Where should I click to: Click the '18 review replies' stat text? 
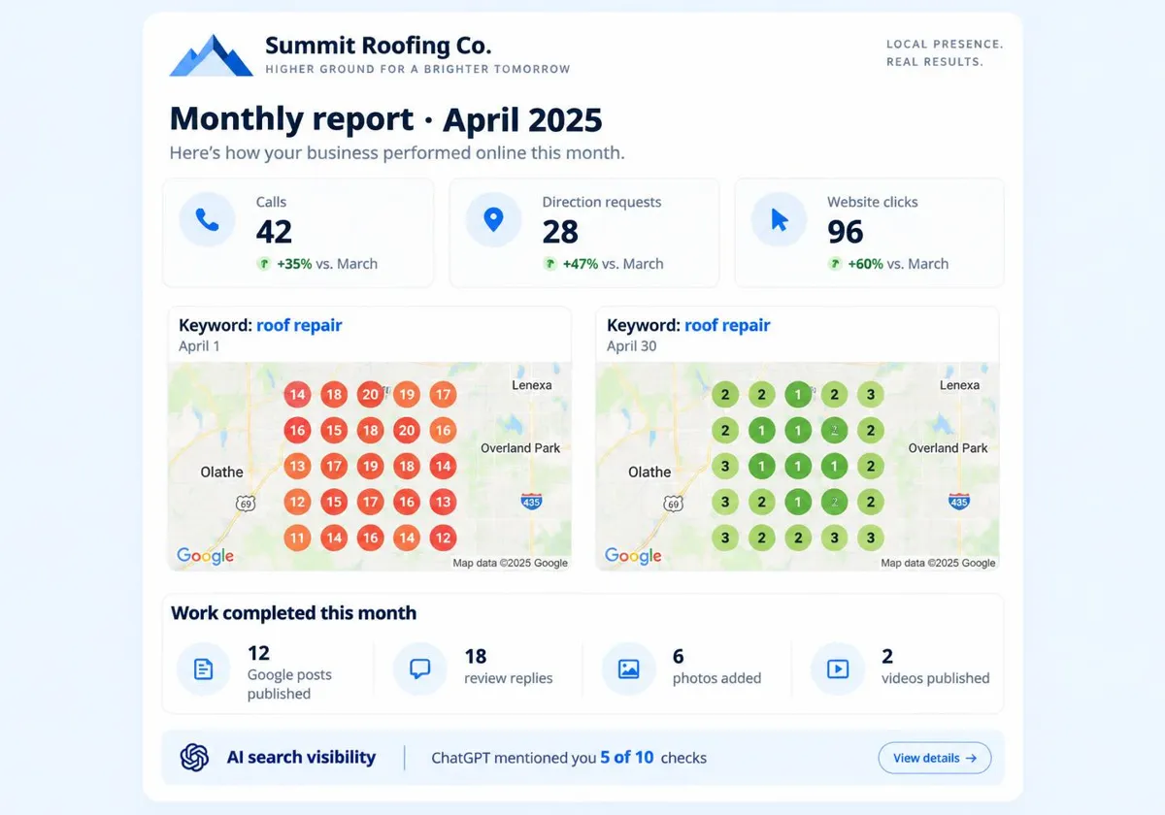(x=509, y=668)
